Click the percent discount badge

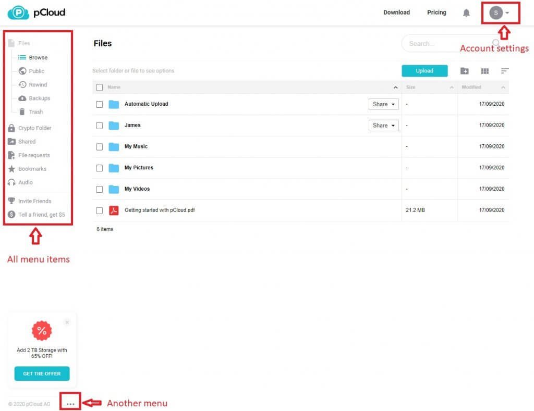[x=42, y=331]
